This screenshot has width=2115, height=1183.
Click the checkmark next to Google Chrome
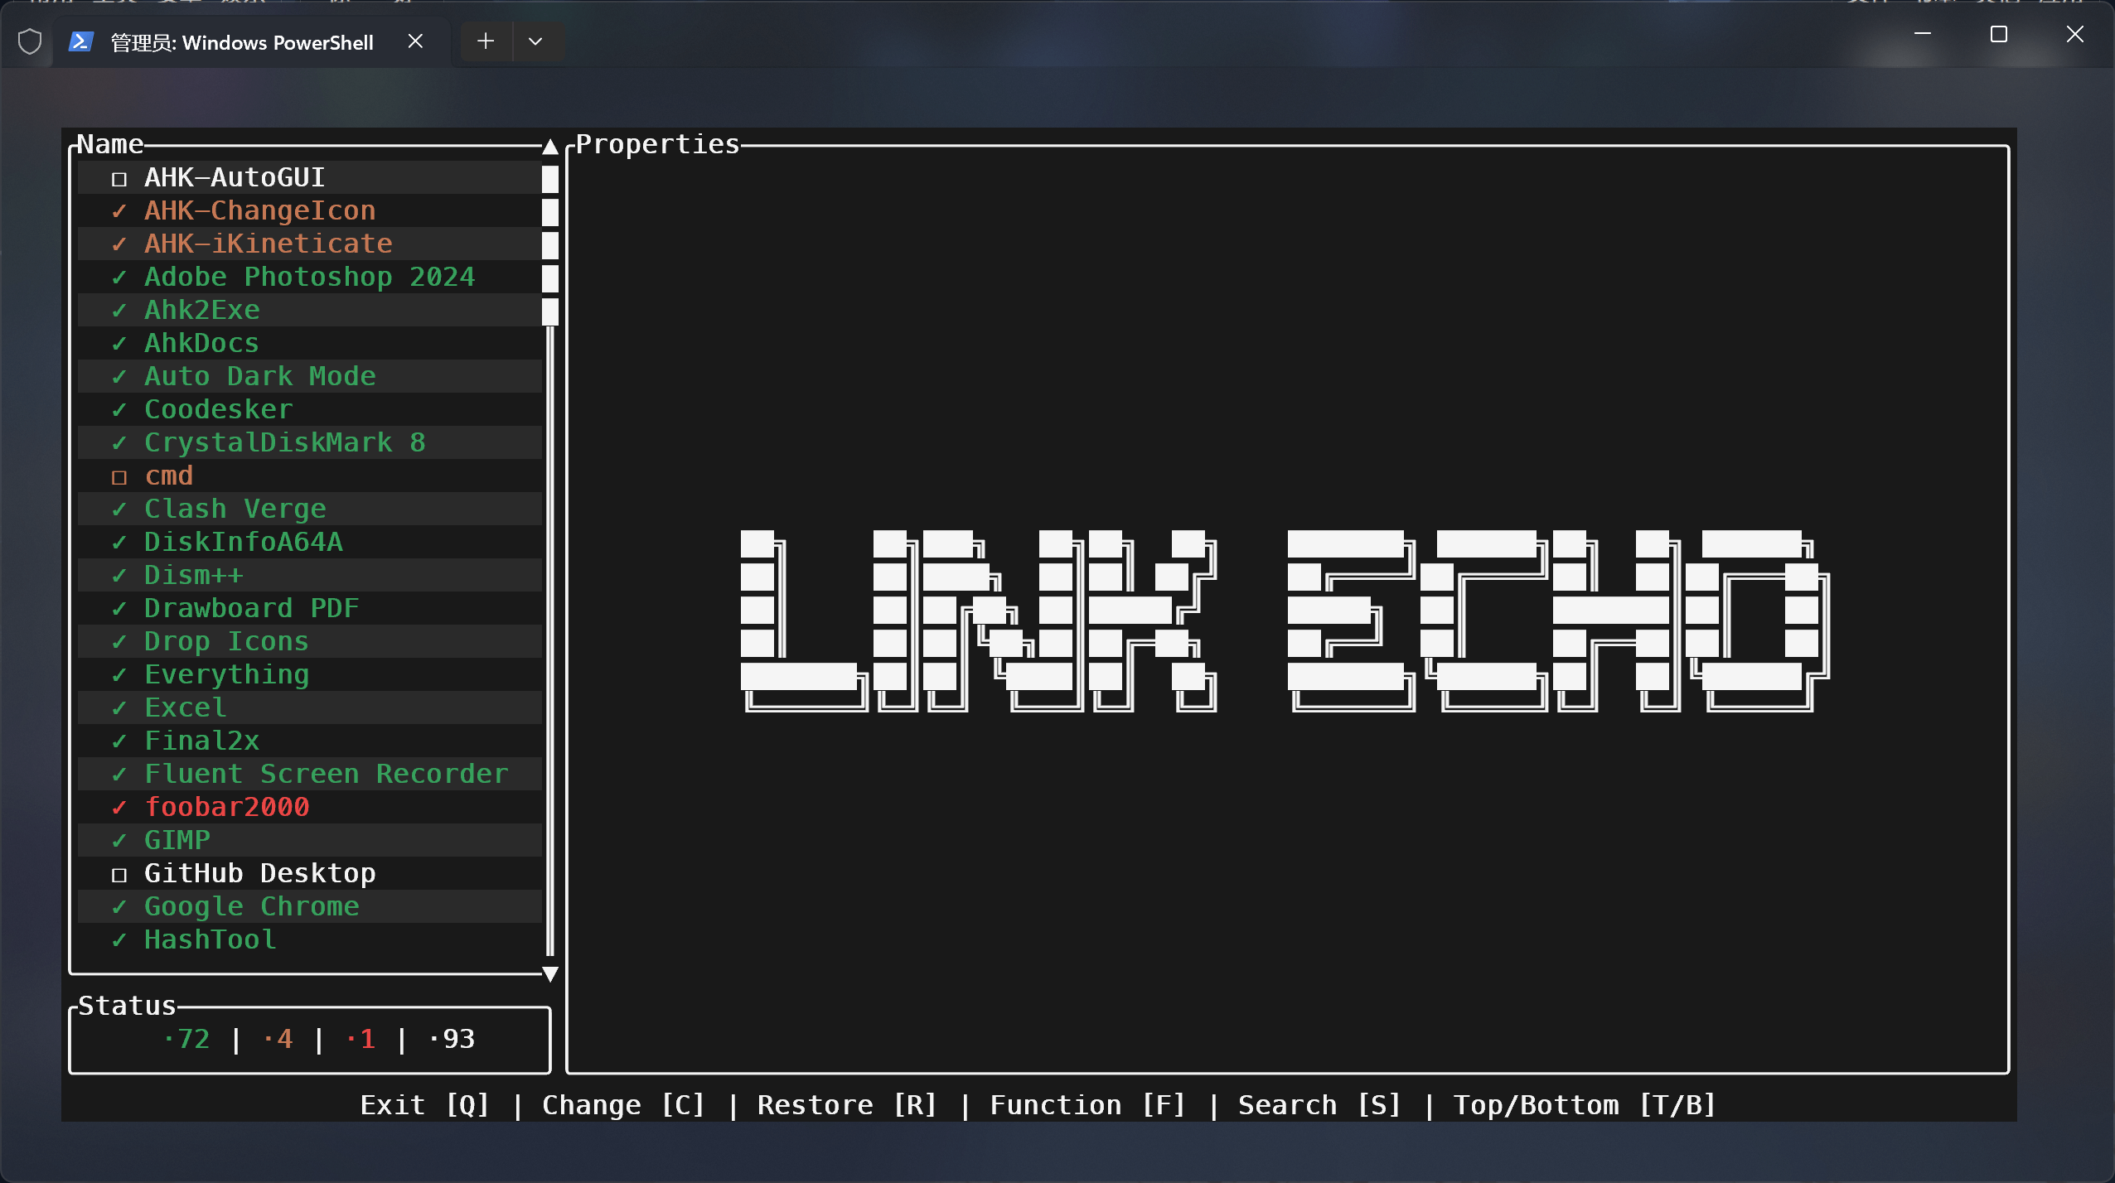click(x=119, y=906)
